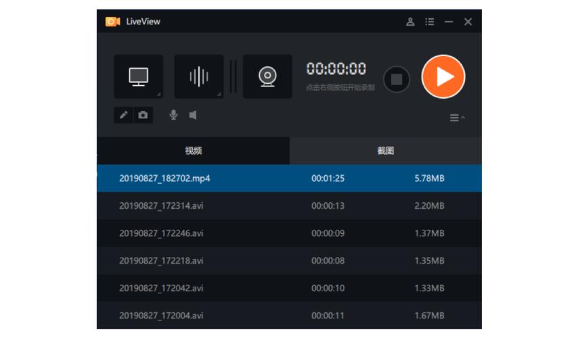The width and height of the screenshot is (578, 338).
Task: Click the 00:00:10 duration value
Action: tap(328, 288)
